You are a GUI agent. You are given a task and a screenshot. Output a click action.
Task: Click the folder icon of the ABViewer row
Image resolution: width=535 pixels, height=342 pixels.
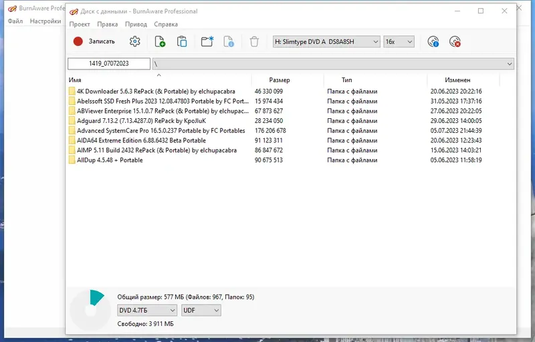72,111
